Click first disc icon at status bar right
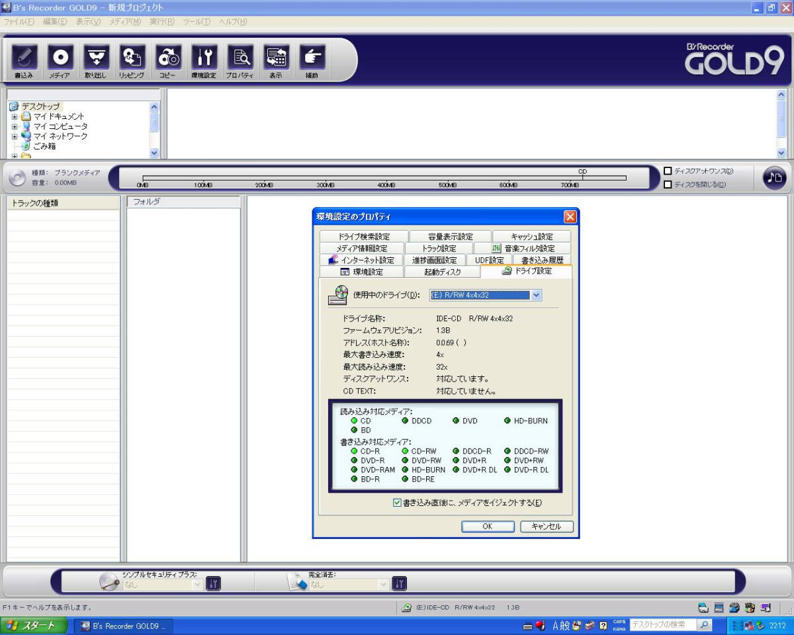 (703, 607)
